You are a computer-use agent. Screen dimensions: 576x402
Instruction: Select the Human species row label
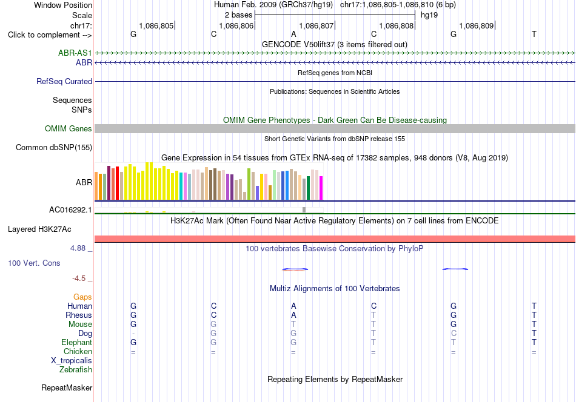79,306
